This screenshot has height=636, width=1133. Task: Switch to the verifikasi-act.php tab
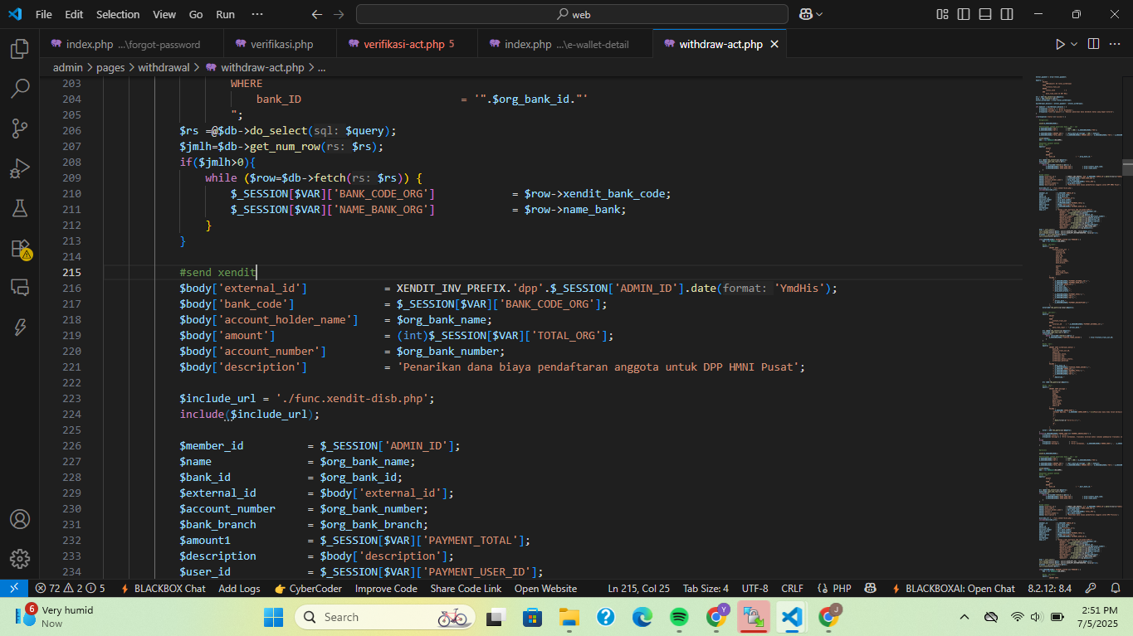pyautogui.click(x=403, y=44)
